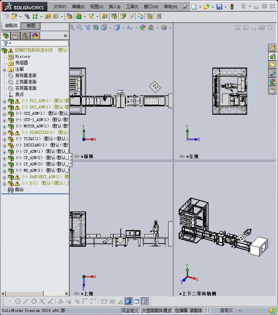Click Zoom to Fit in view toolbar

coord(72,27)
